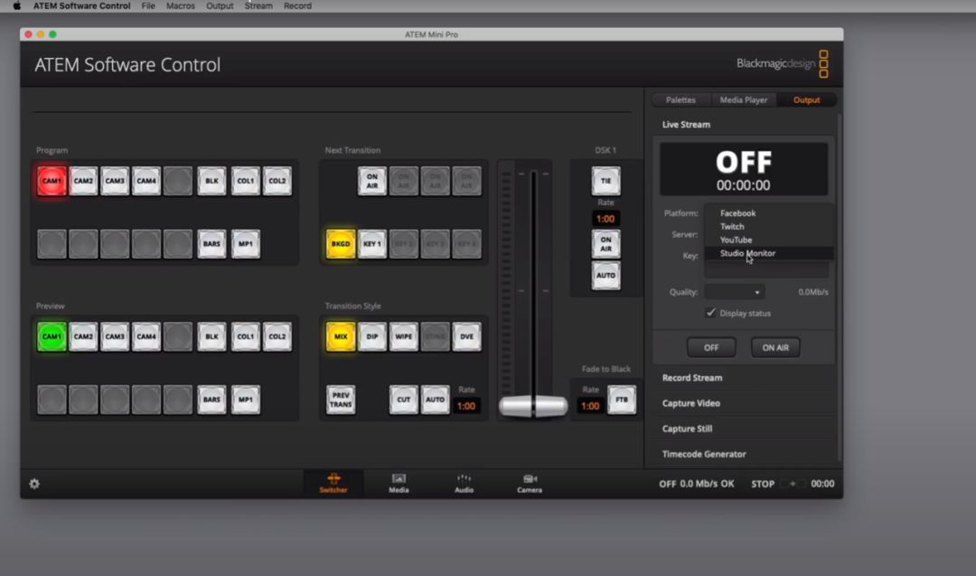Click the DSK 1 AUTO button
Viewport: 976px width, 576px height.
pyautogui.click(x=605, y=275)
